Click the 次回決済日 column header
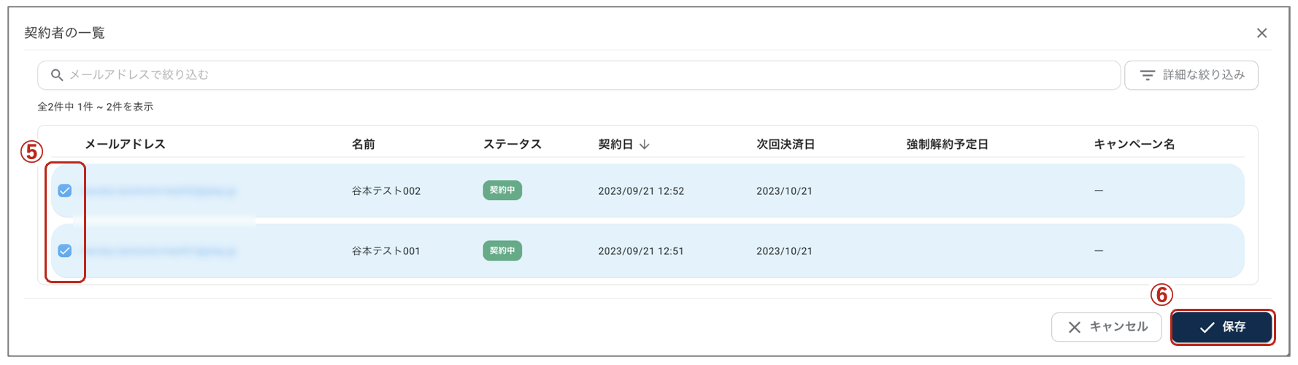This screenshot has height=365, width=1298. pyautogui.click(x=786, y=145)
